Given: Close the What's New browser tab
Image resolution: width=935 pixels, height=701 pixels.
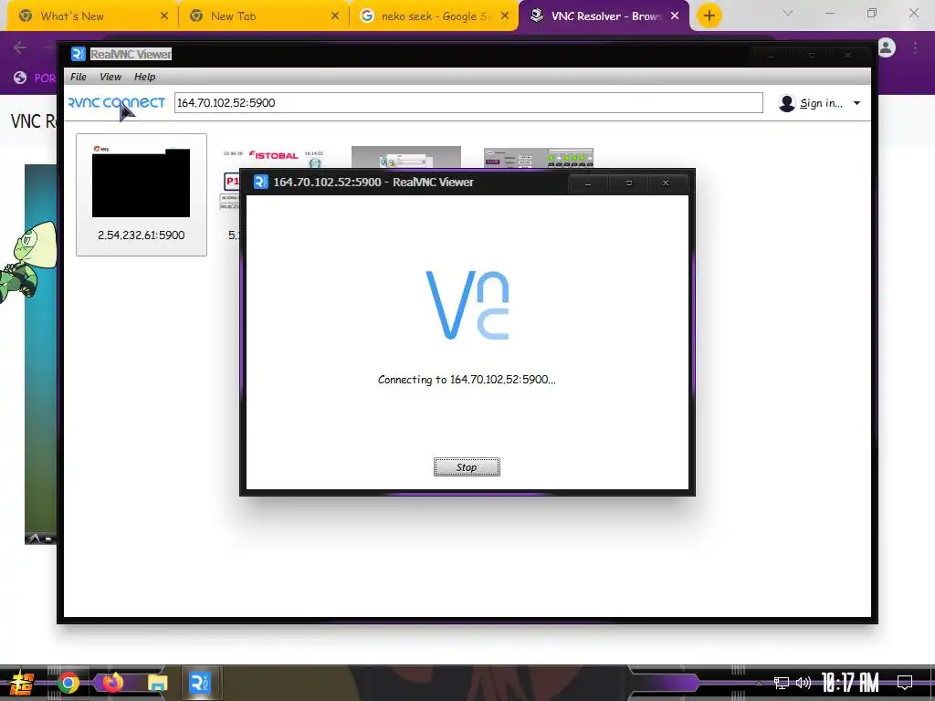Looking at the screenshot, I should tap(164, 16).
